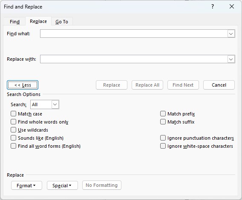The height and width of the screenshot is (200, 242).
Task: Switch to the Find tab
Action: click(14, 22)
